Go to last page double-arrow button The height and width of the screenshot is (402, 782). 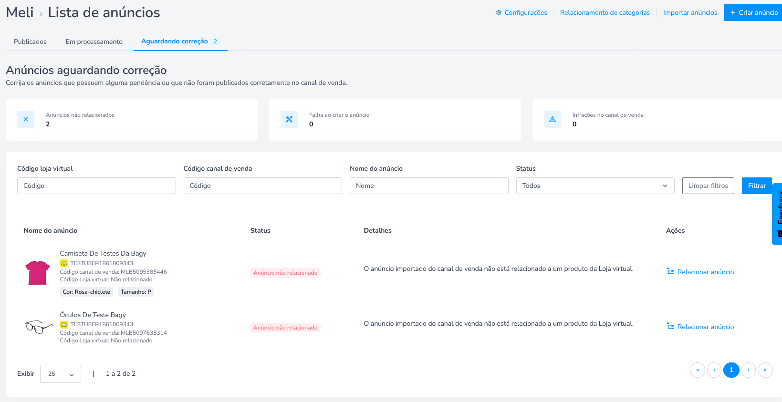tap(765, 370)
